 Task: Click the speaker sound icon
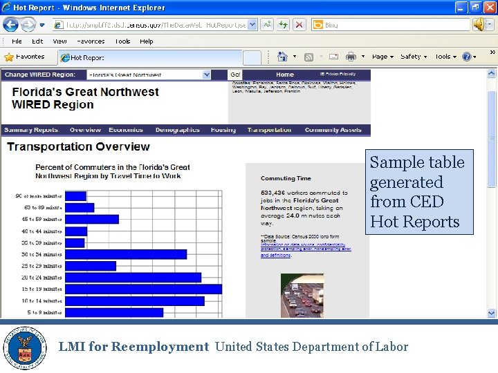(x=479, y=24)
